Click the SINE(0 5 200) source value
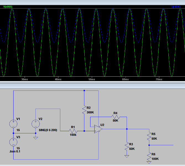 (48, 130)
